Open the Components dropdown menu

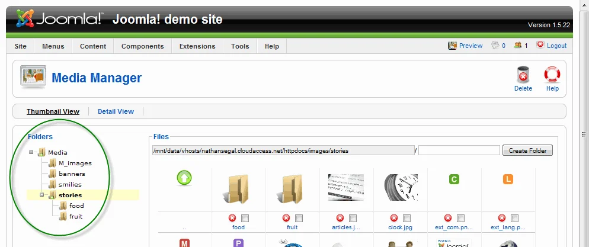point(142,46)
